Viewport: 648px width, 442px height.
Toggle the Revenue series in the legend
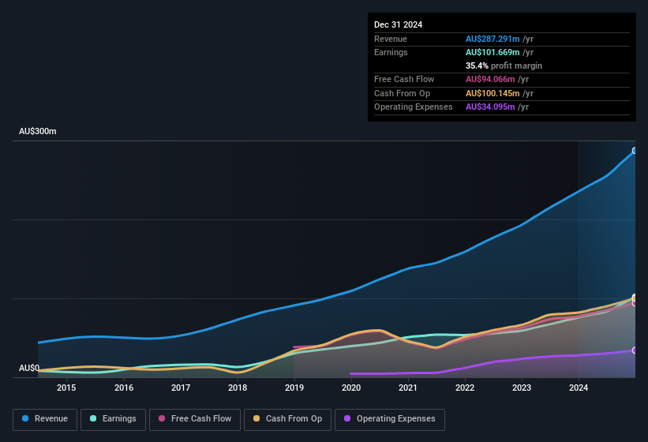45,419
